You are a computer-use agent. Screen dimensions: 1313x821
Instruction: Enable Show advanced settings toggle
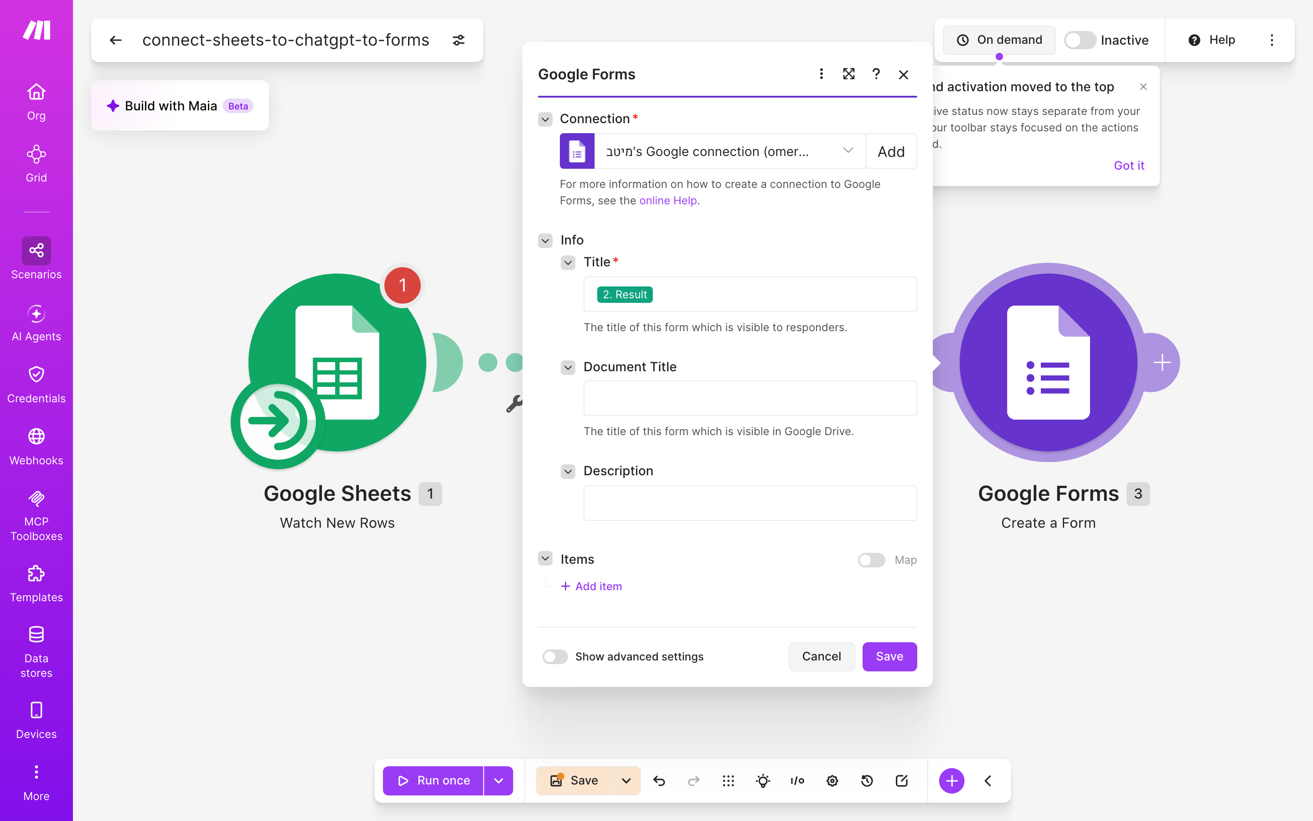[x=555, y=656]
